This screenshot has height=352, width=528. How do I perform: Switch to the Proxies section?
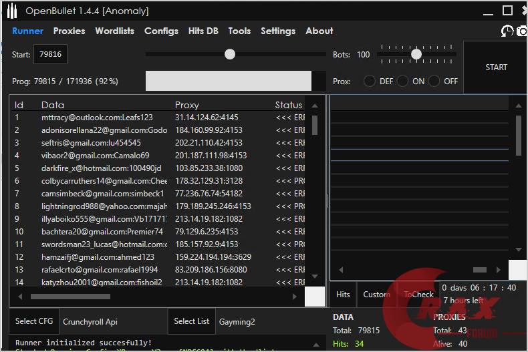pos(69,31)
